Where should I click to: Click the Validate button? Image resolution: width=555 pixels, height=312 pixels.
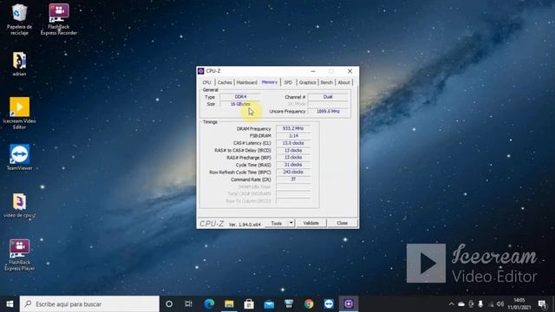310,224
